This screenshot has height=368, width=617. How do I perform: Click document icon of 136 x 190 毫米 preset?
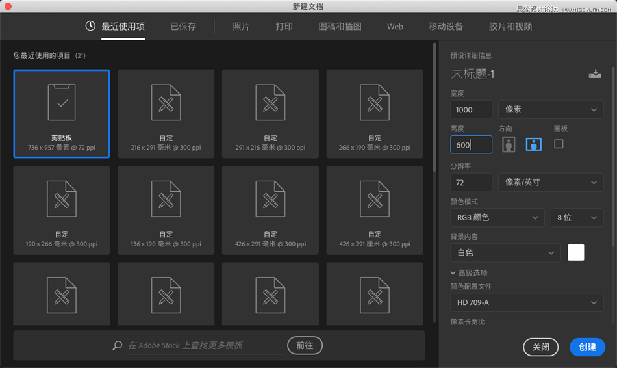pyautogui.click(x=166, y=198)
